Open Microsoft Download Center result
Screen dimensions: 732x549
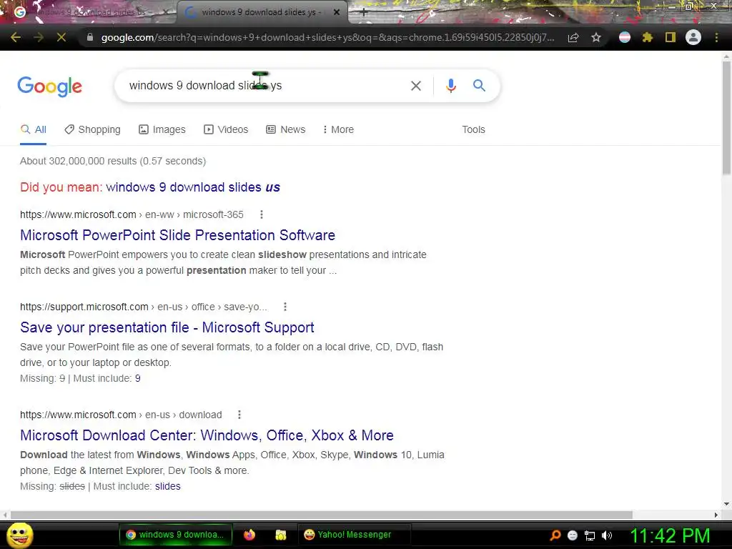pyautogui.click(x=207, y=435)
